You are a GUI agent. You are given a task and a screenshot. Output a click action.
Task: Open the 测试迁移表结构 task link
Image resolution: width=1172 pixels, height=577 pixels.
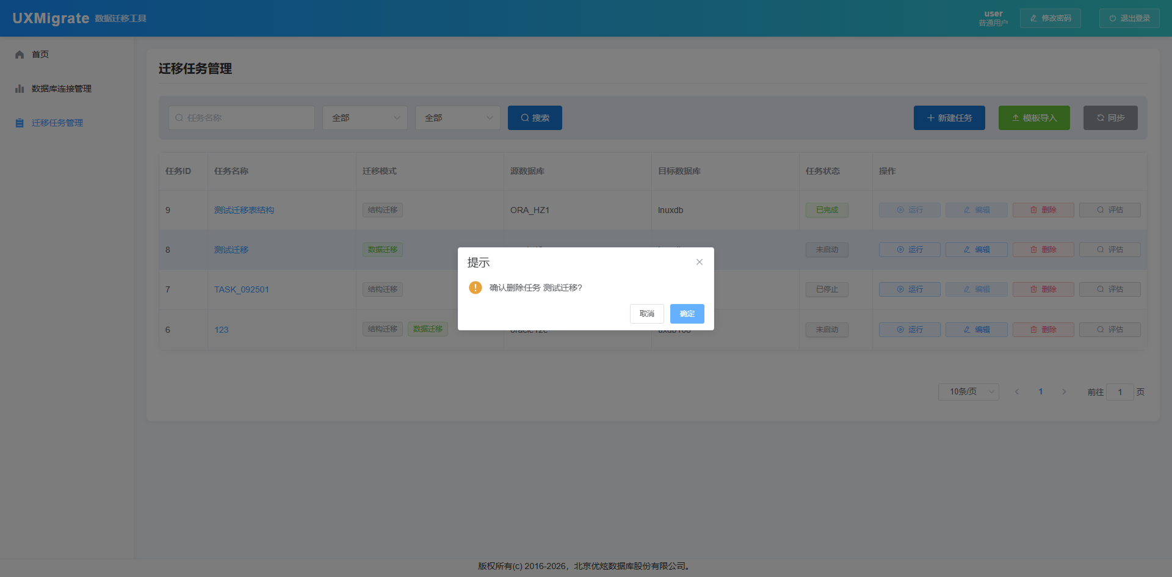pos(244,210)
